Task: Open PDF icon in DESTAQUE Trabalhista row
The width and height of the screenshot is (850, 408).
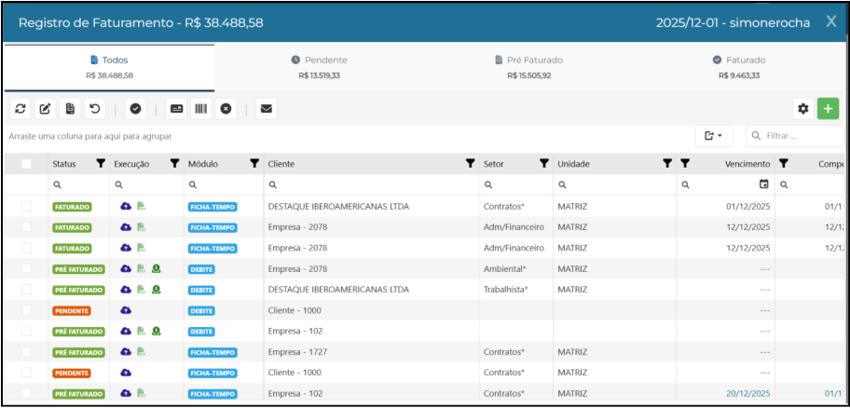Action: point(141,290)
